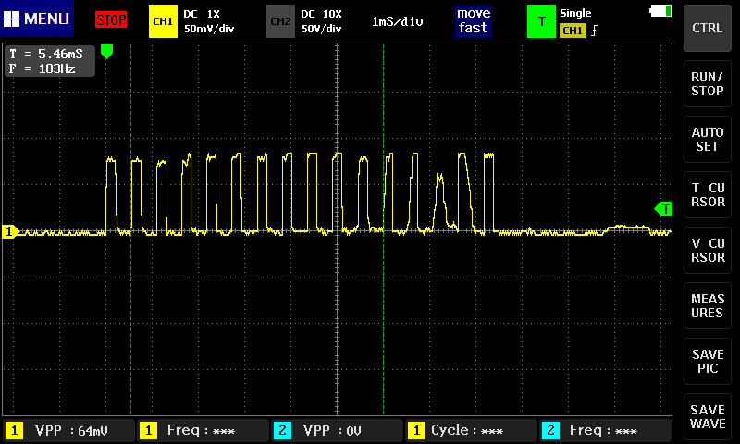Click the yellow 1 badge beside Freq
Viewport: 740px width, 444px height.
point(148,430)
